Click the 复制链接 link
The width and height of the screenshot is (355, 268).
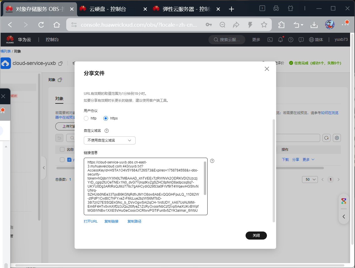(x=111, y=221)
